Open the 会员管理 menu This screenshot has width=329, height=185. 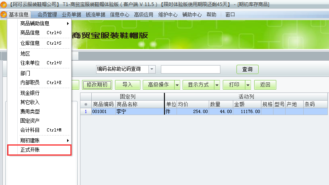(47, 15)
